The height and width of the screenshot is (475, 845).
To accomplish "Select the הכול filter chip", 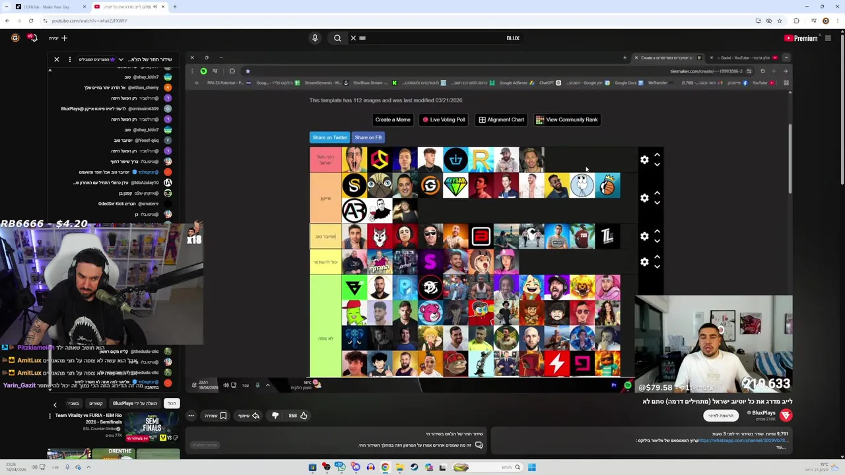I will click(172, 403).
